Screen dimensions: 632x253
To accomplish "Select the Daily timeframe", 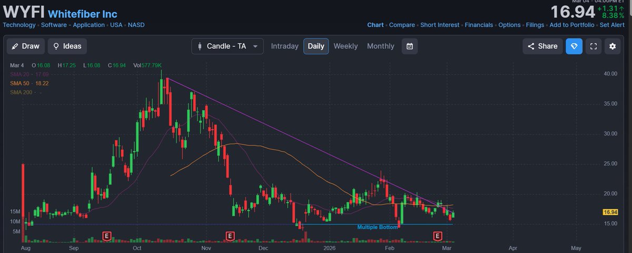I will pyautogui.click(x=316, y=46).
